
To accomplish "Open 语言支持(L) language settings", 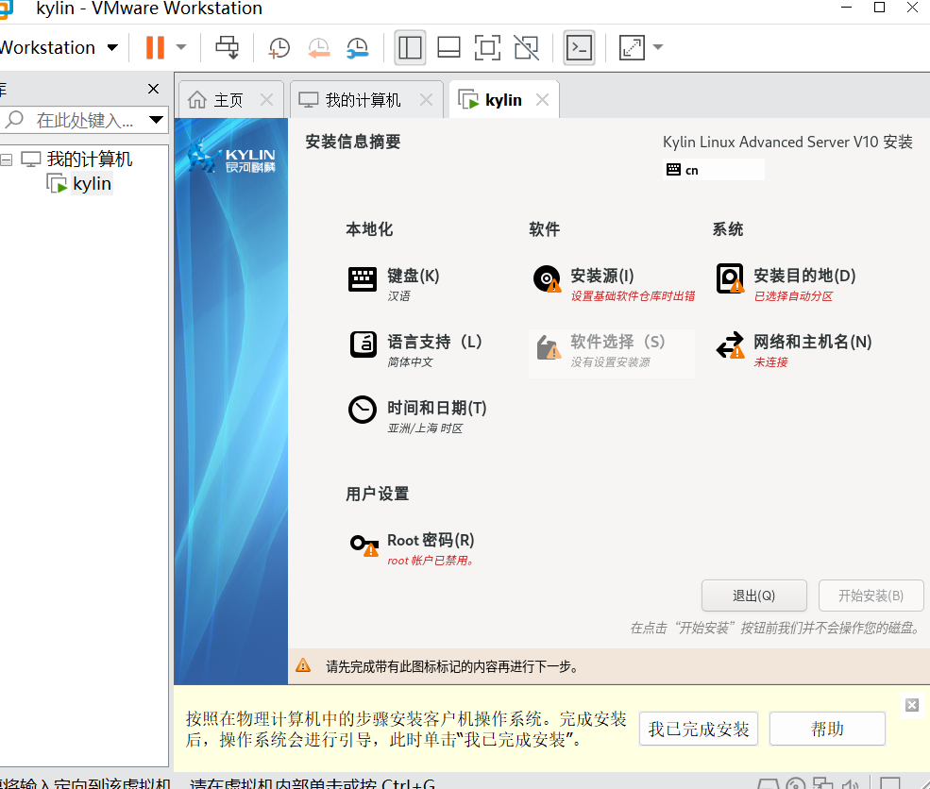I will point(415,350).
